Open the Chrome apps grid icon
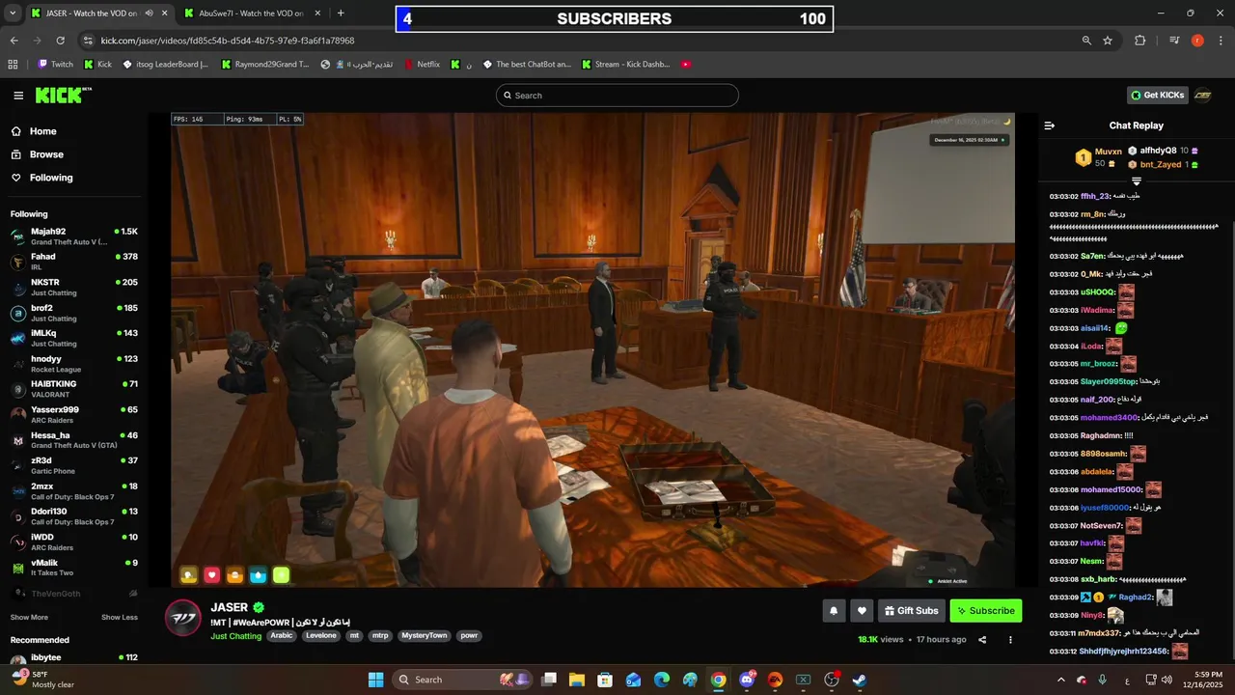This screenshot has width=1235, height=695. [13, 65]
